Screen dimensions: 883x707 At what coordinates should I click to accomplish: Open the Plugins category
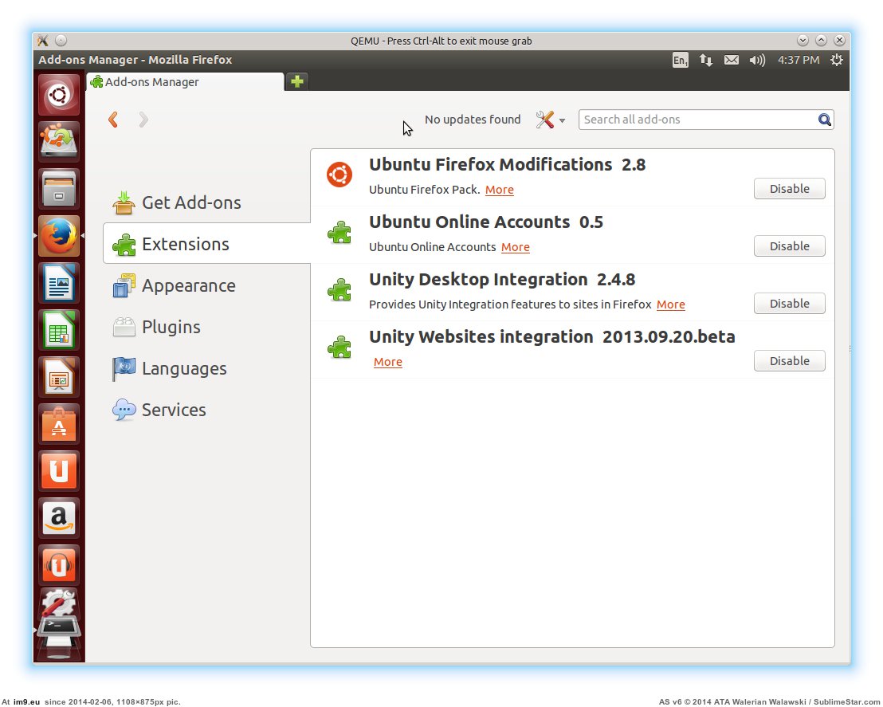point(171,327)
